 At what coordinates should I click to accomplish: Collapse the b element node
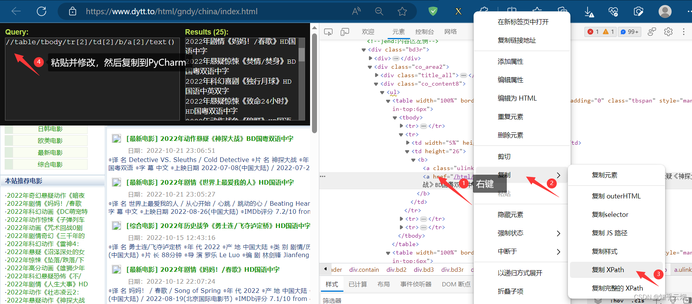click(413, 160)
